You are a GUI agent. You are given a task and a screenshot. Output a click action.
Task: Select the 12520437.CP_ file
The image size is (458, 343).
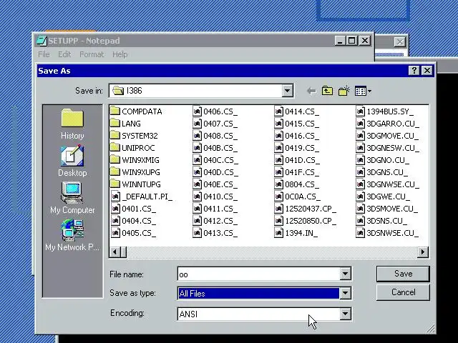tap(306, 209)
